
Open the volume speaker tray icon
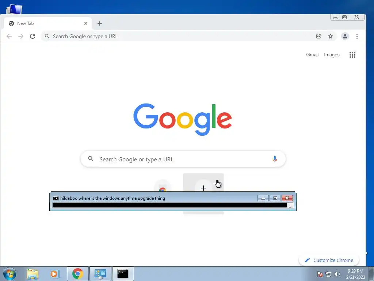[337, 274]
